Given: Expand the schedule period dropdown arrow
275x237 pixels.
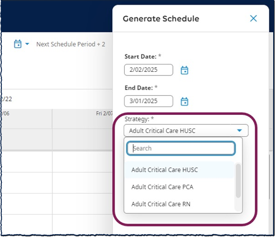Looking at the screenshot, I should (27, 44).
